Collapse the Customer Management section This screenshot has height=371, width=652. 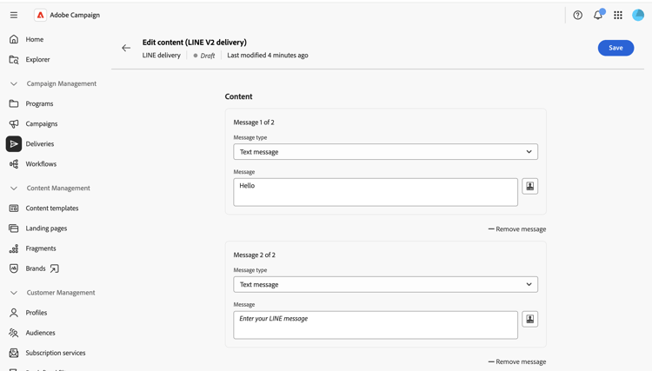(x=14, y=293)
